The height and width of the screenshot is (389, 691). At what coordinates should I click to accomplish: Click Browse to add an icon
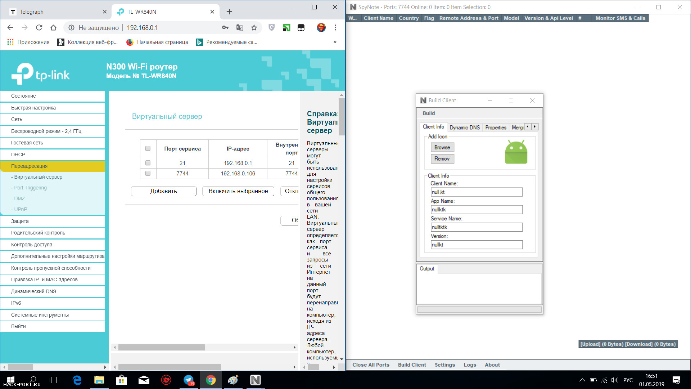(x=442, y=147)
